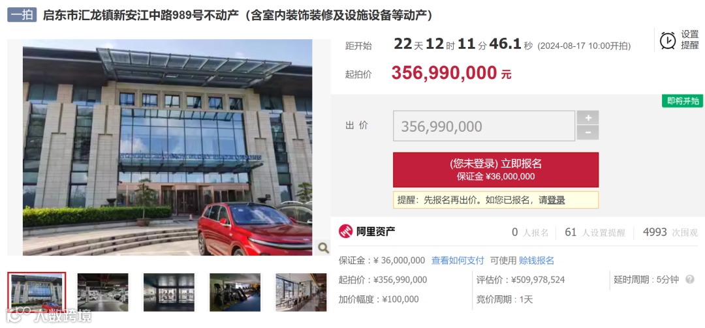Click the alarm clock reminder icon
The height and width of the screenshot is (328, 705).
click(x=668, y=40)
